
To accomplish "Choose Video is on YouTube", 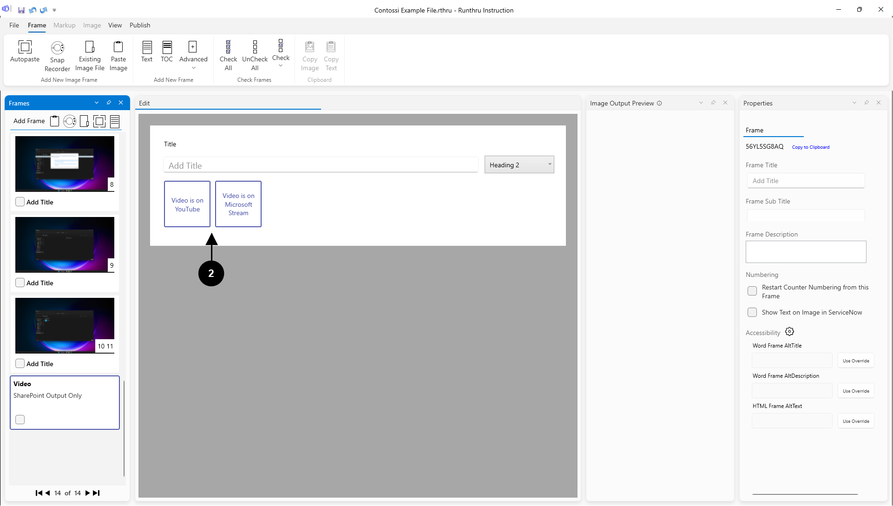I will (x=187, y=204).
